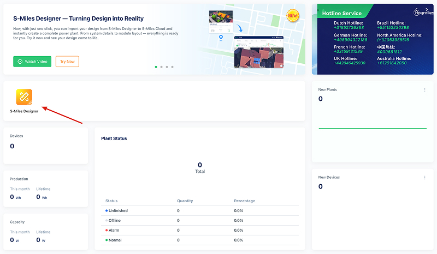Go to previous hotline banner slide
The width and height of the screenshot is (437, 254).
tap(416, 10)
